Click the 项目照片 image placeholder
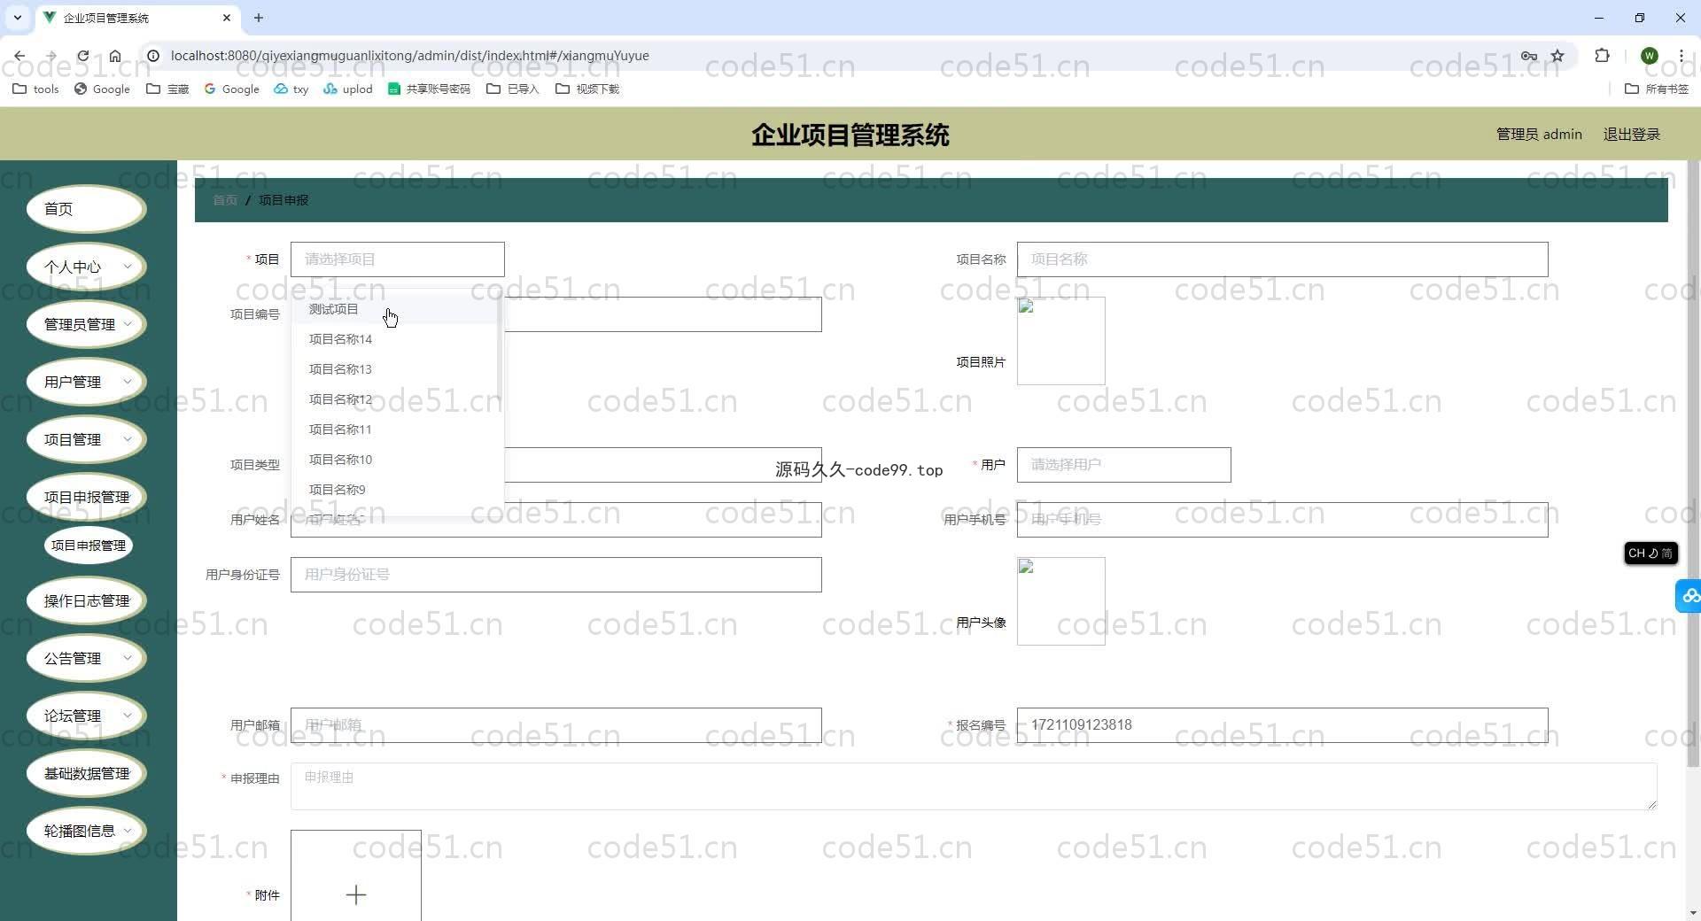1701x921 pixels. click(x=1060, y=341)
